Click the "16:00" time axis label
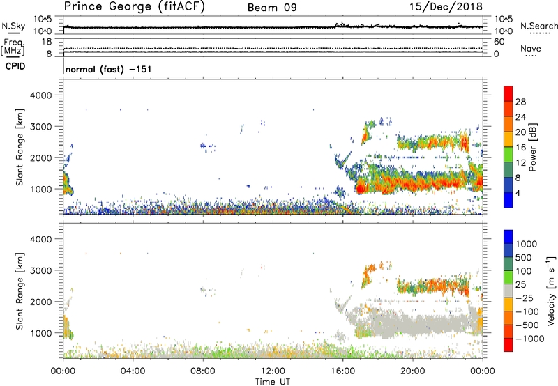 click(342, 371)
